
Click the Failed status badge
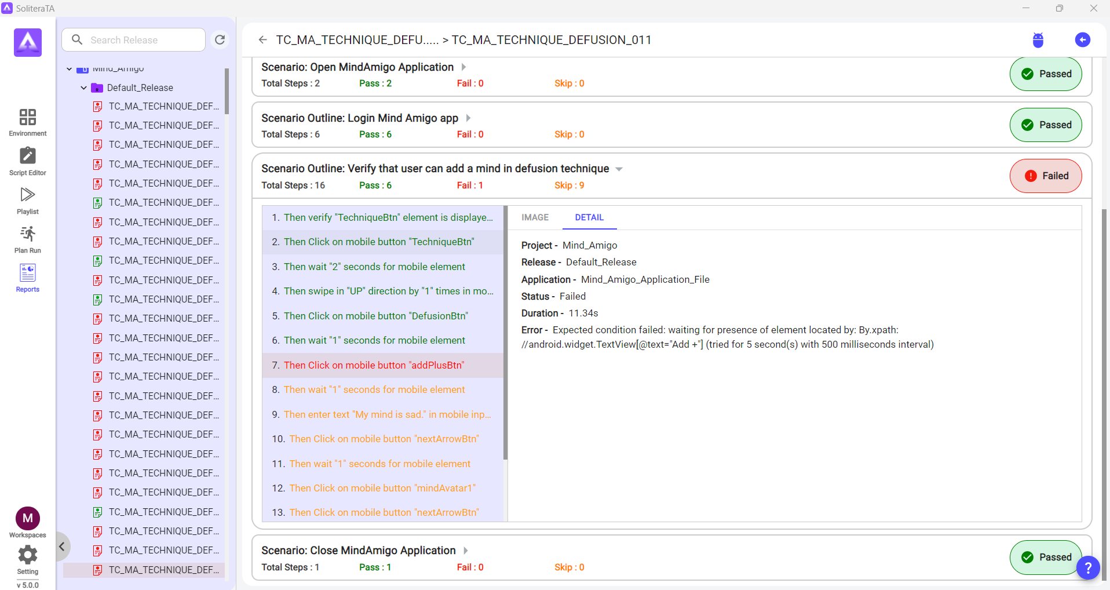[1046, 176]
